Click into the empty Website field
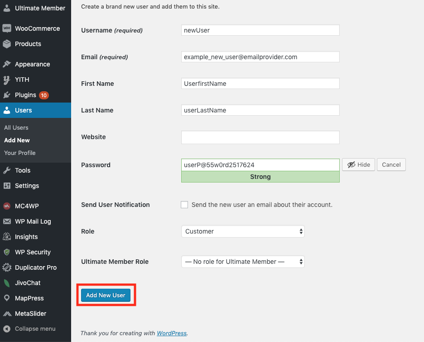 (260, 137)
